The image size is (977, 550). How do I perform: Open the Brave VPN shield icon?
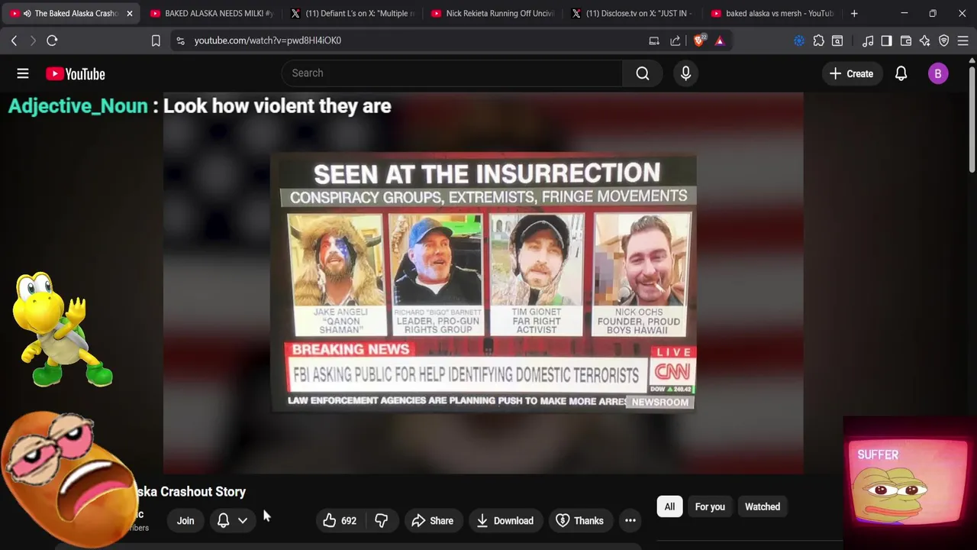pyautogui.click(x=944, y=40)
